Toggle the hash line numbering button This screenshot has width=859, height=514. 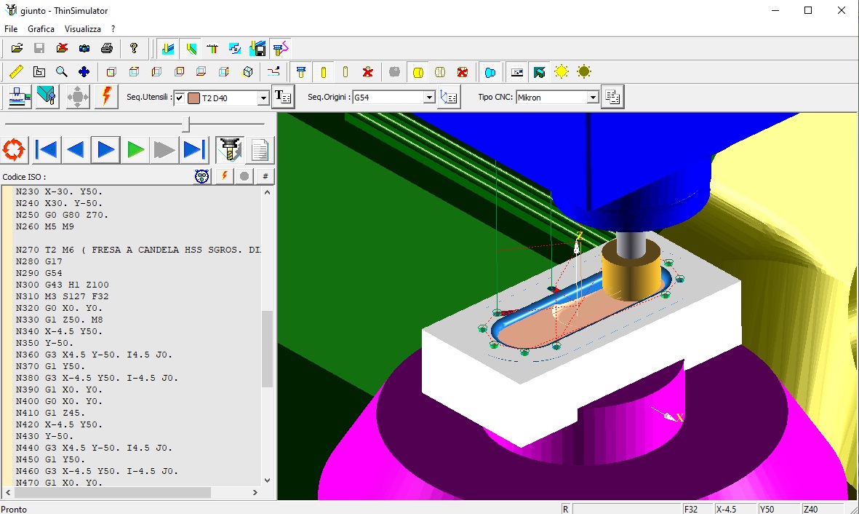[265, 176]
